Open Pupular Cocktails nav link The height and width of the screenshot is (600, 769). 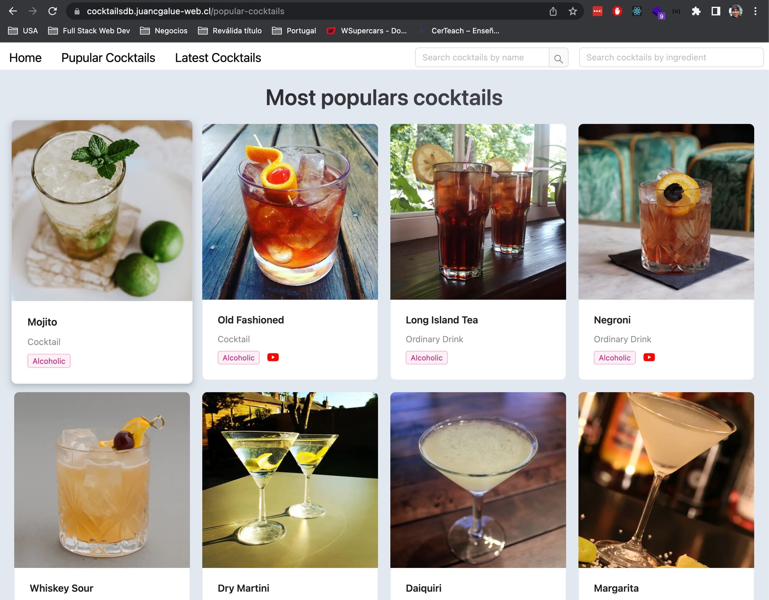click(108, 58)
